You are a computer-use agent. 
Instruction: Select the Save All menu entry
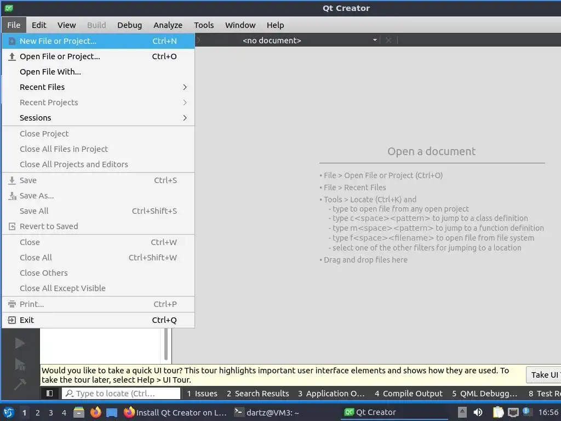coord(99,211)
